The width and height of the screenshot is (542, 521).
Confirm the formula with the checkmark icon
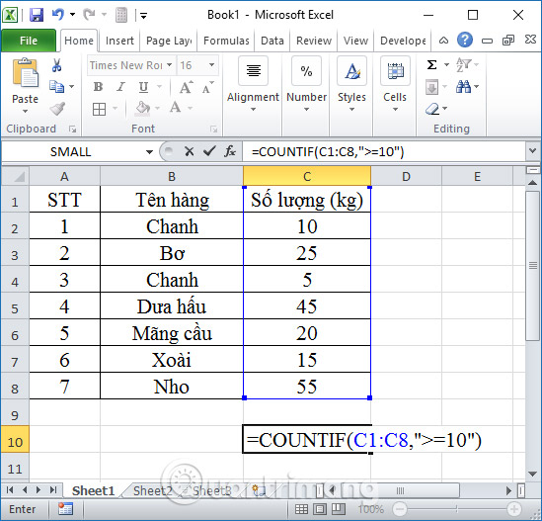pyautogui.click(x=209, y=151)
